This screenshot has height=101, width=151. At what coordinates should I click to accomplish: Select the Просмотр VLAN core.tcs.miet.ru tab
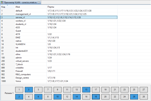click(20, 2)
